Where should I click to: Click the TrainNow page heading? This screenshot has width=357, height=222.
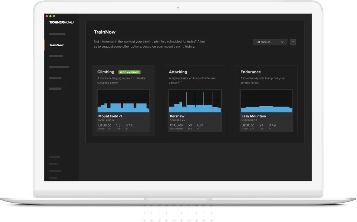pos(105,32)
